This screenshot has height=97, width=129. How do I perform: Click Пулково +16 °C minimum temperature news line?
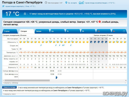[61, 88]
